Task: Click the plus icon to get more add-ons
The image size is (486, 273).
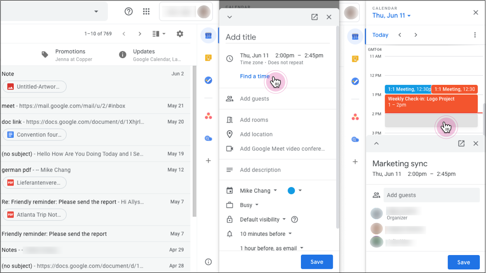Action: [x=208, y=161]
